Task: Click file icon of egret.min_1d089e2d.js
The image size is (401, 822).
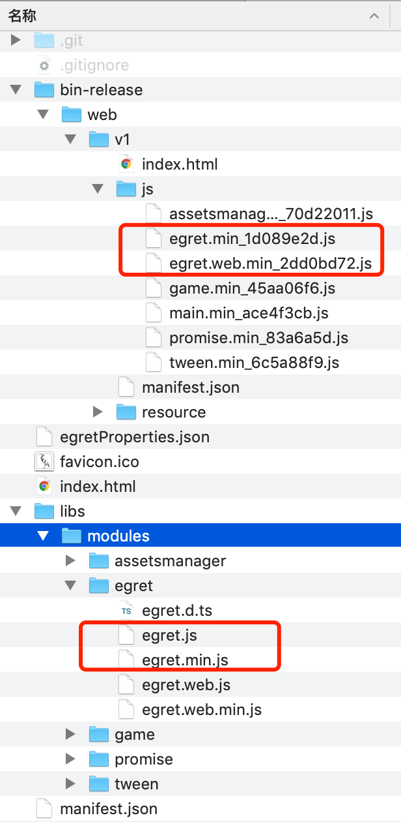Action: pos(153,239)
